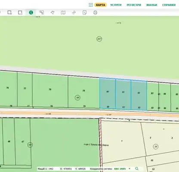Pick the polygon draw tool icon
179x172 pixels.
coord(52,12)
